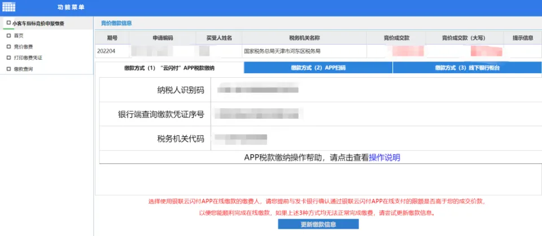Viewport: 542px width, 236px height.
Task: Click the 功能菜单 header title
Action: [71, 7]
